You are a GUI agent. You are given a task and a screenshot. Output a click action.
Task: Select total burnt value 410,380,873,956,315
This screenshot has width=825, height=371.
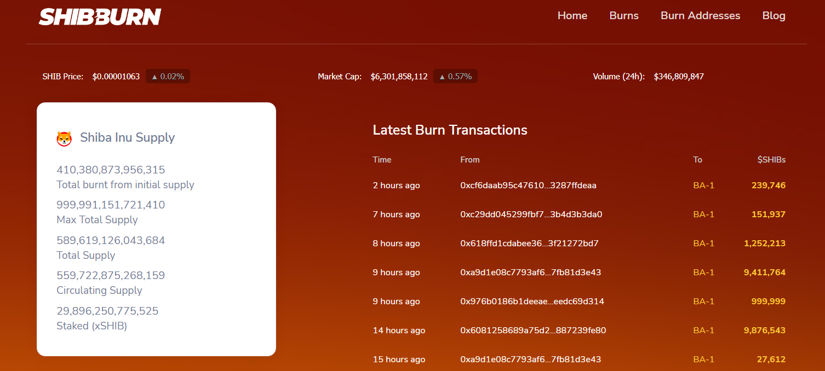click(111, 170)
